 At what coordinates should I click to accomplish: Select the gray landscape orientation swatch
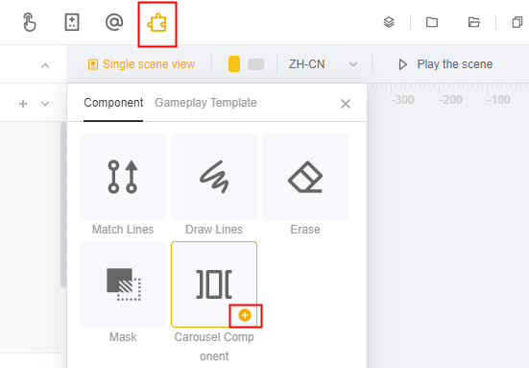point(255,64)
